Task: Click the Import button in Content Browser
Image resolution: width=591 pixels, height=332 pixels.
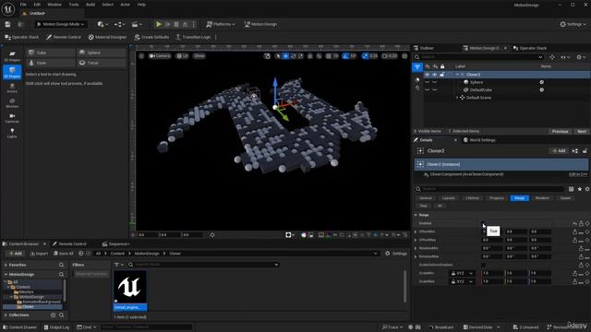Action: pyautogui.click(x=39, y=254)
